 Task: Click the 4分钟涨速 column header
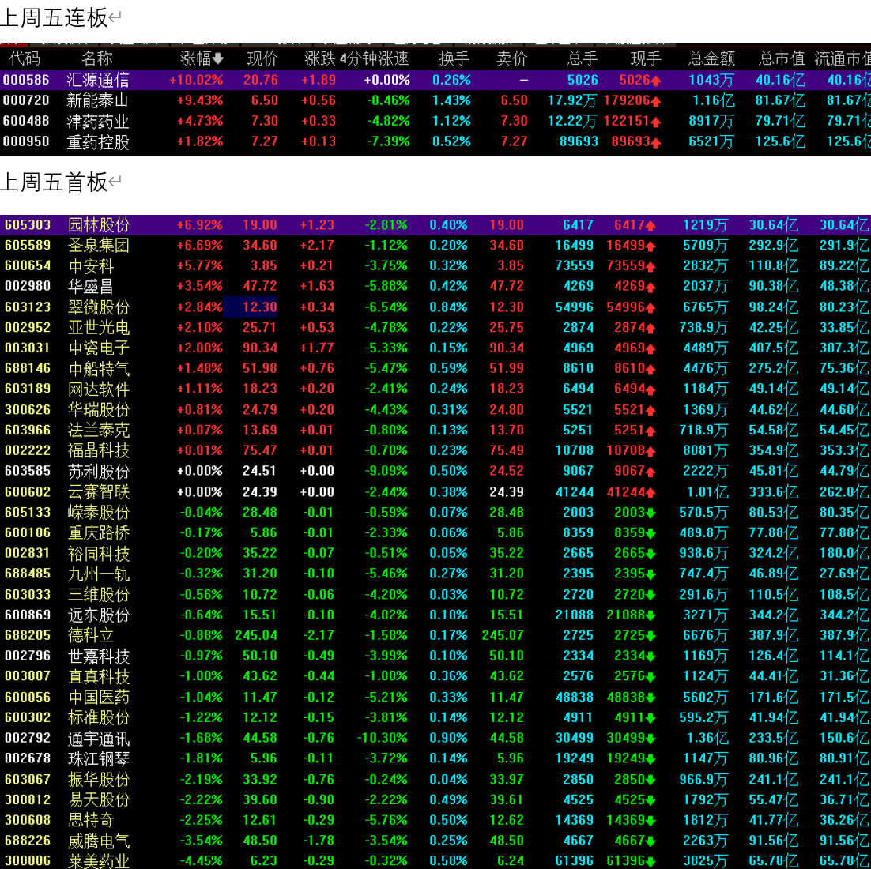(x=375, y=58)
